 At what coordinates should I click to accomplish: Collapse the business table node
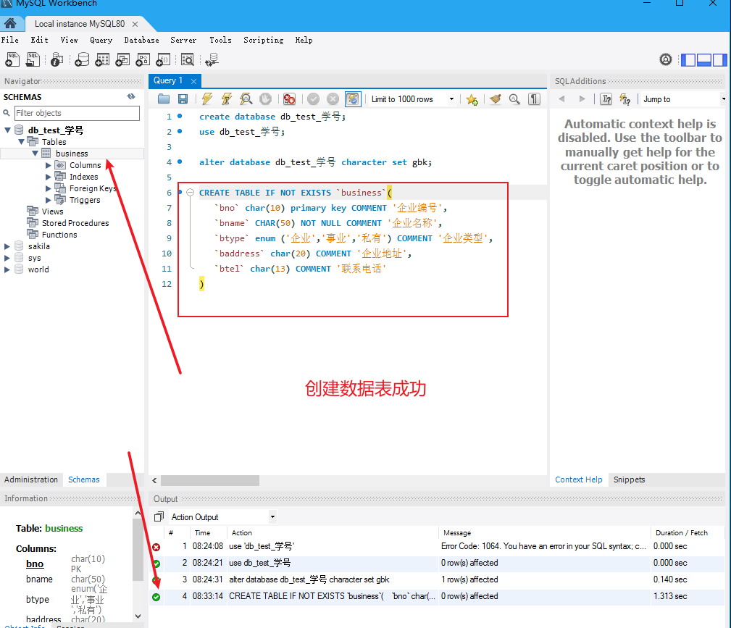[x=35, y=153]
